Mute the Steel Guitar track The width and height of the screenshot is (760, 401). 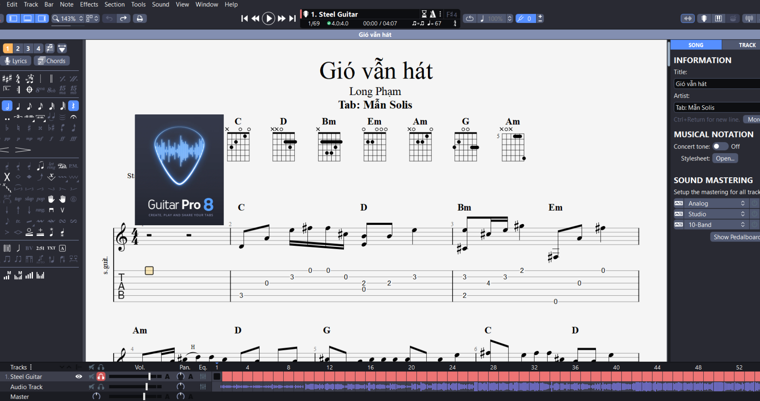tap(92, 376)
